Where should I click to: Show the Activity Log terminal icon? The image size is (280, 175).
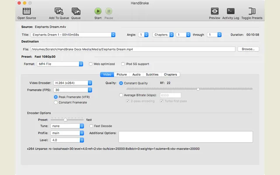231,11
